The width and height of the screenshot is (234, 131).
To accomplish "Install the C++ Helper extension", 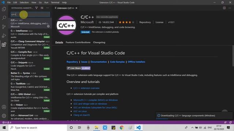I will (46, 111).
